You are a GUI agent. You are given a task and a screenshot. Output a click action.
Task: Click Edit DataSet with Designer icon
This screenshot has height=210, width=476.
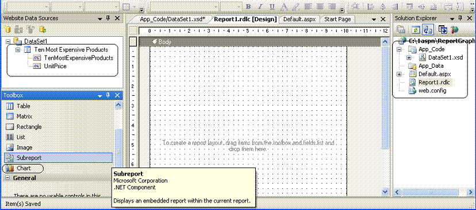click(x=19, y=29)
